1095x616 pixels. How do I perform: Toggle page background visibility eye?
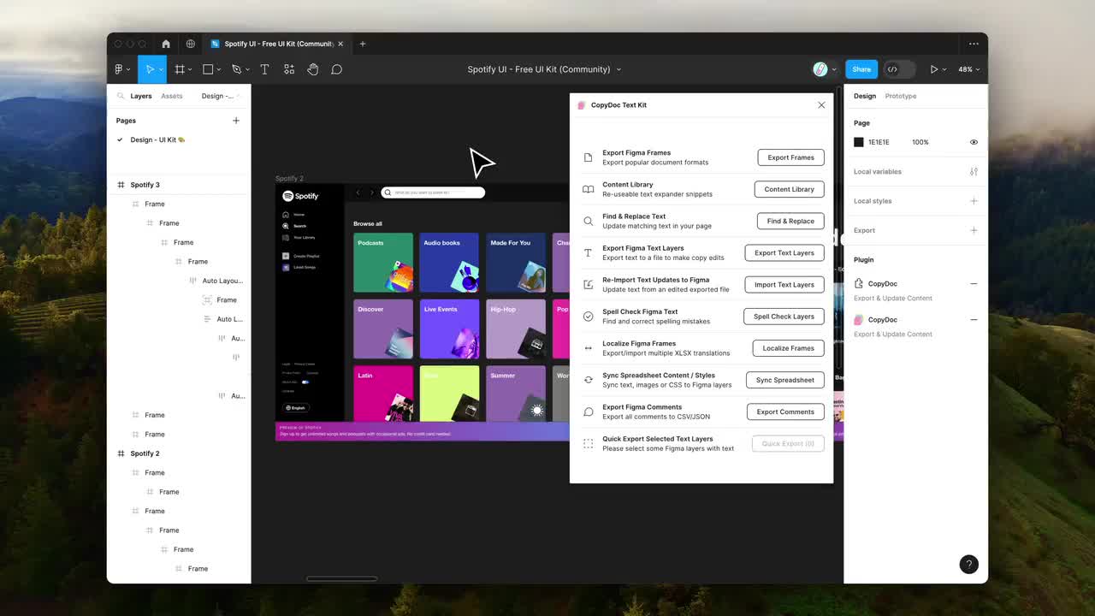(974, 142)
